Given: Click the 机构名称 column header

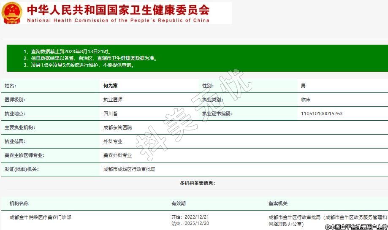Looking at the screenshot, I should (19, 203).
